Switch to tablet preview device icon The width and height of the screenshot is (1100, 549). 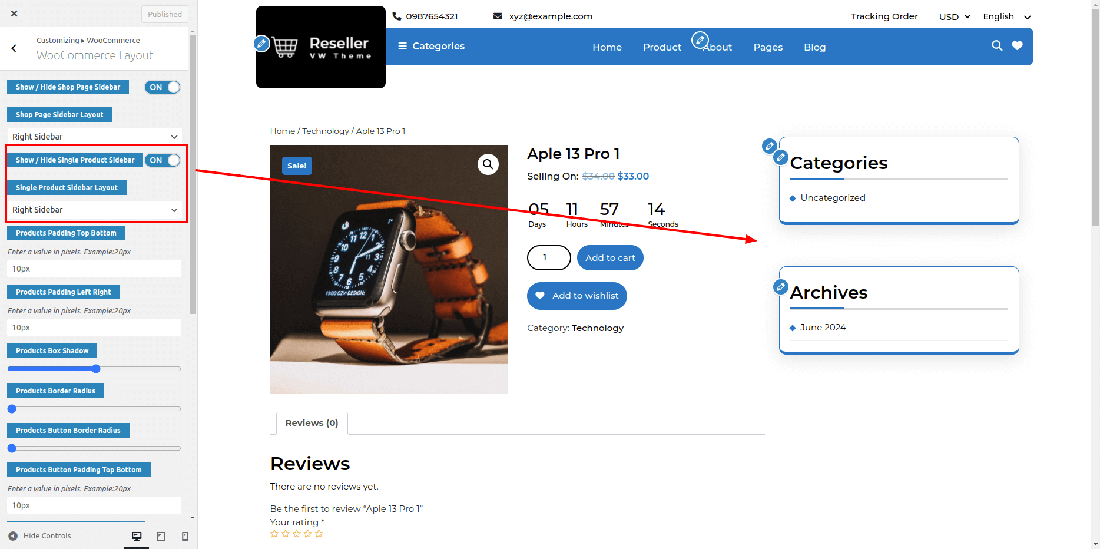coord(161,536)
